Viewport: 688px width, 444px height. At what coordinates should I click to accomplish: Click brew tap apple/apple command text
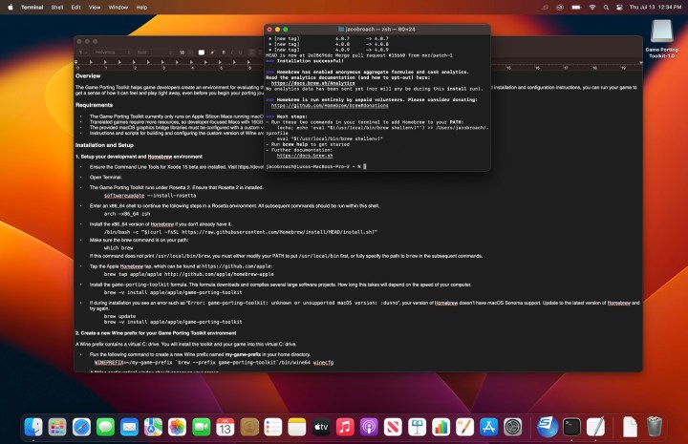tap(188, 274)
